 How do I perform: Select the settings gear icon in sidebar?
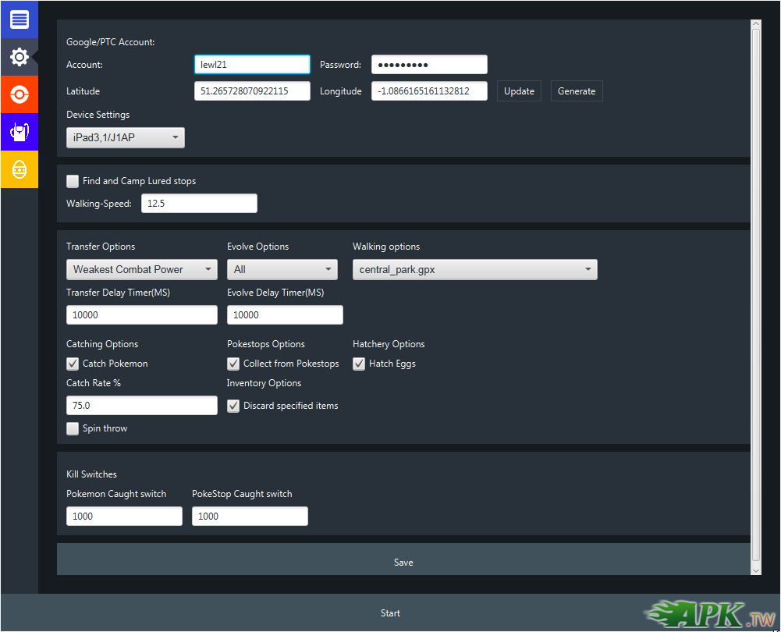[x=19, y=57]
